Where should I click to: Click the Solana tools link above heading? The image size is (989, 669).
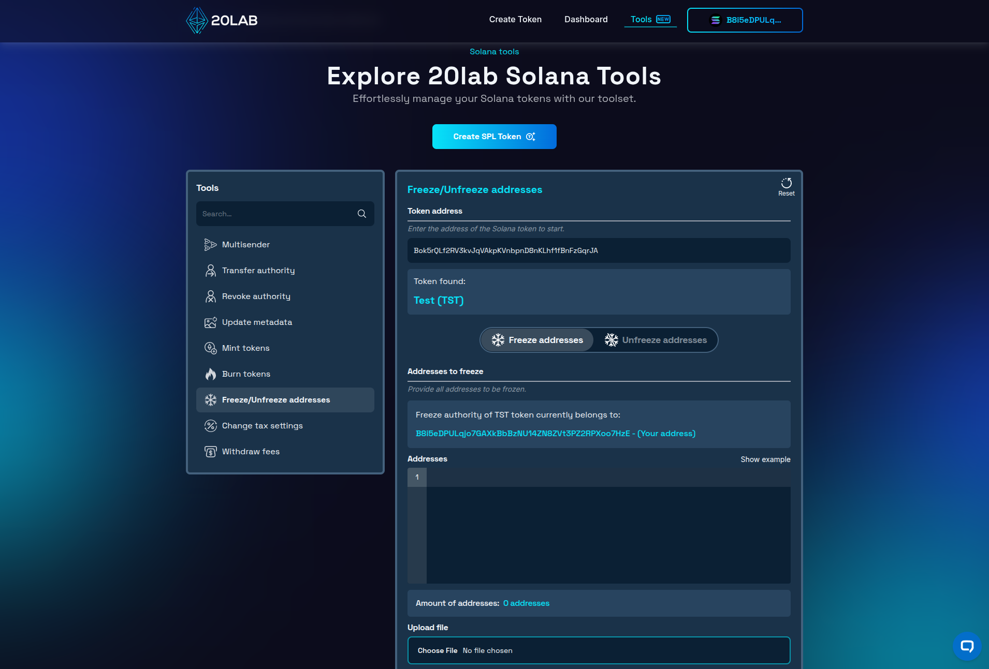pos(494,52)
